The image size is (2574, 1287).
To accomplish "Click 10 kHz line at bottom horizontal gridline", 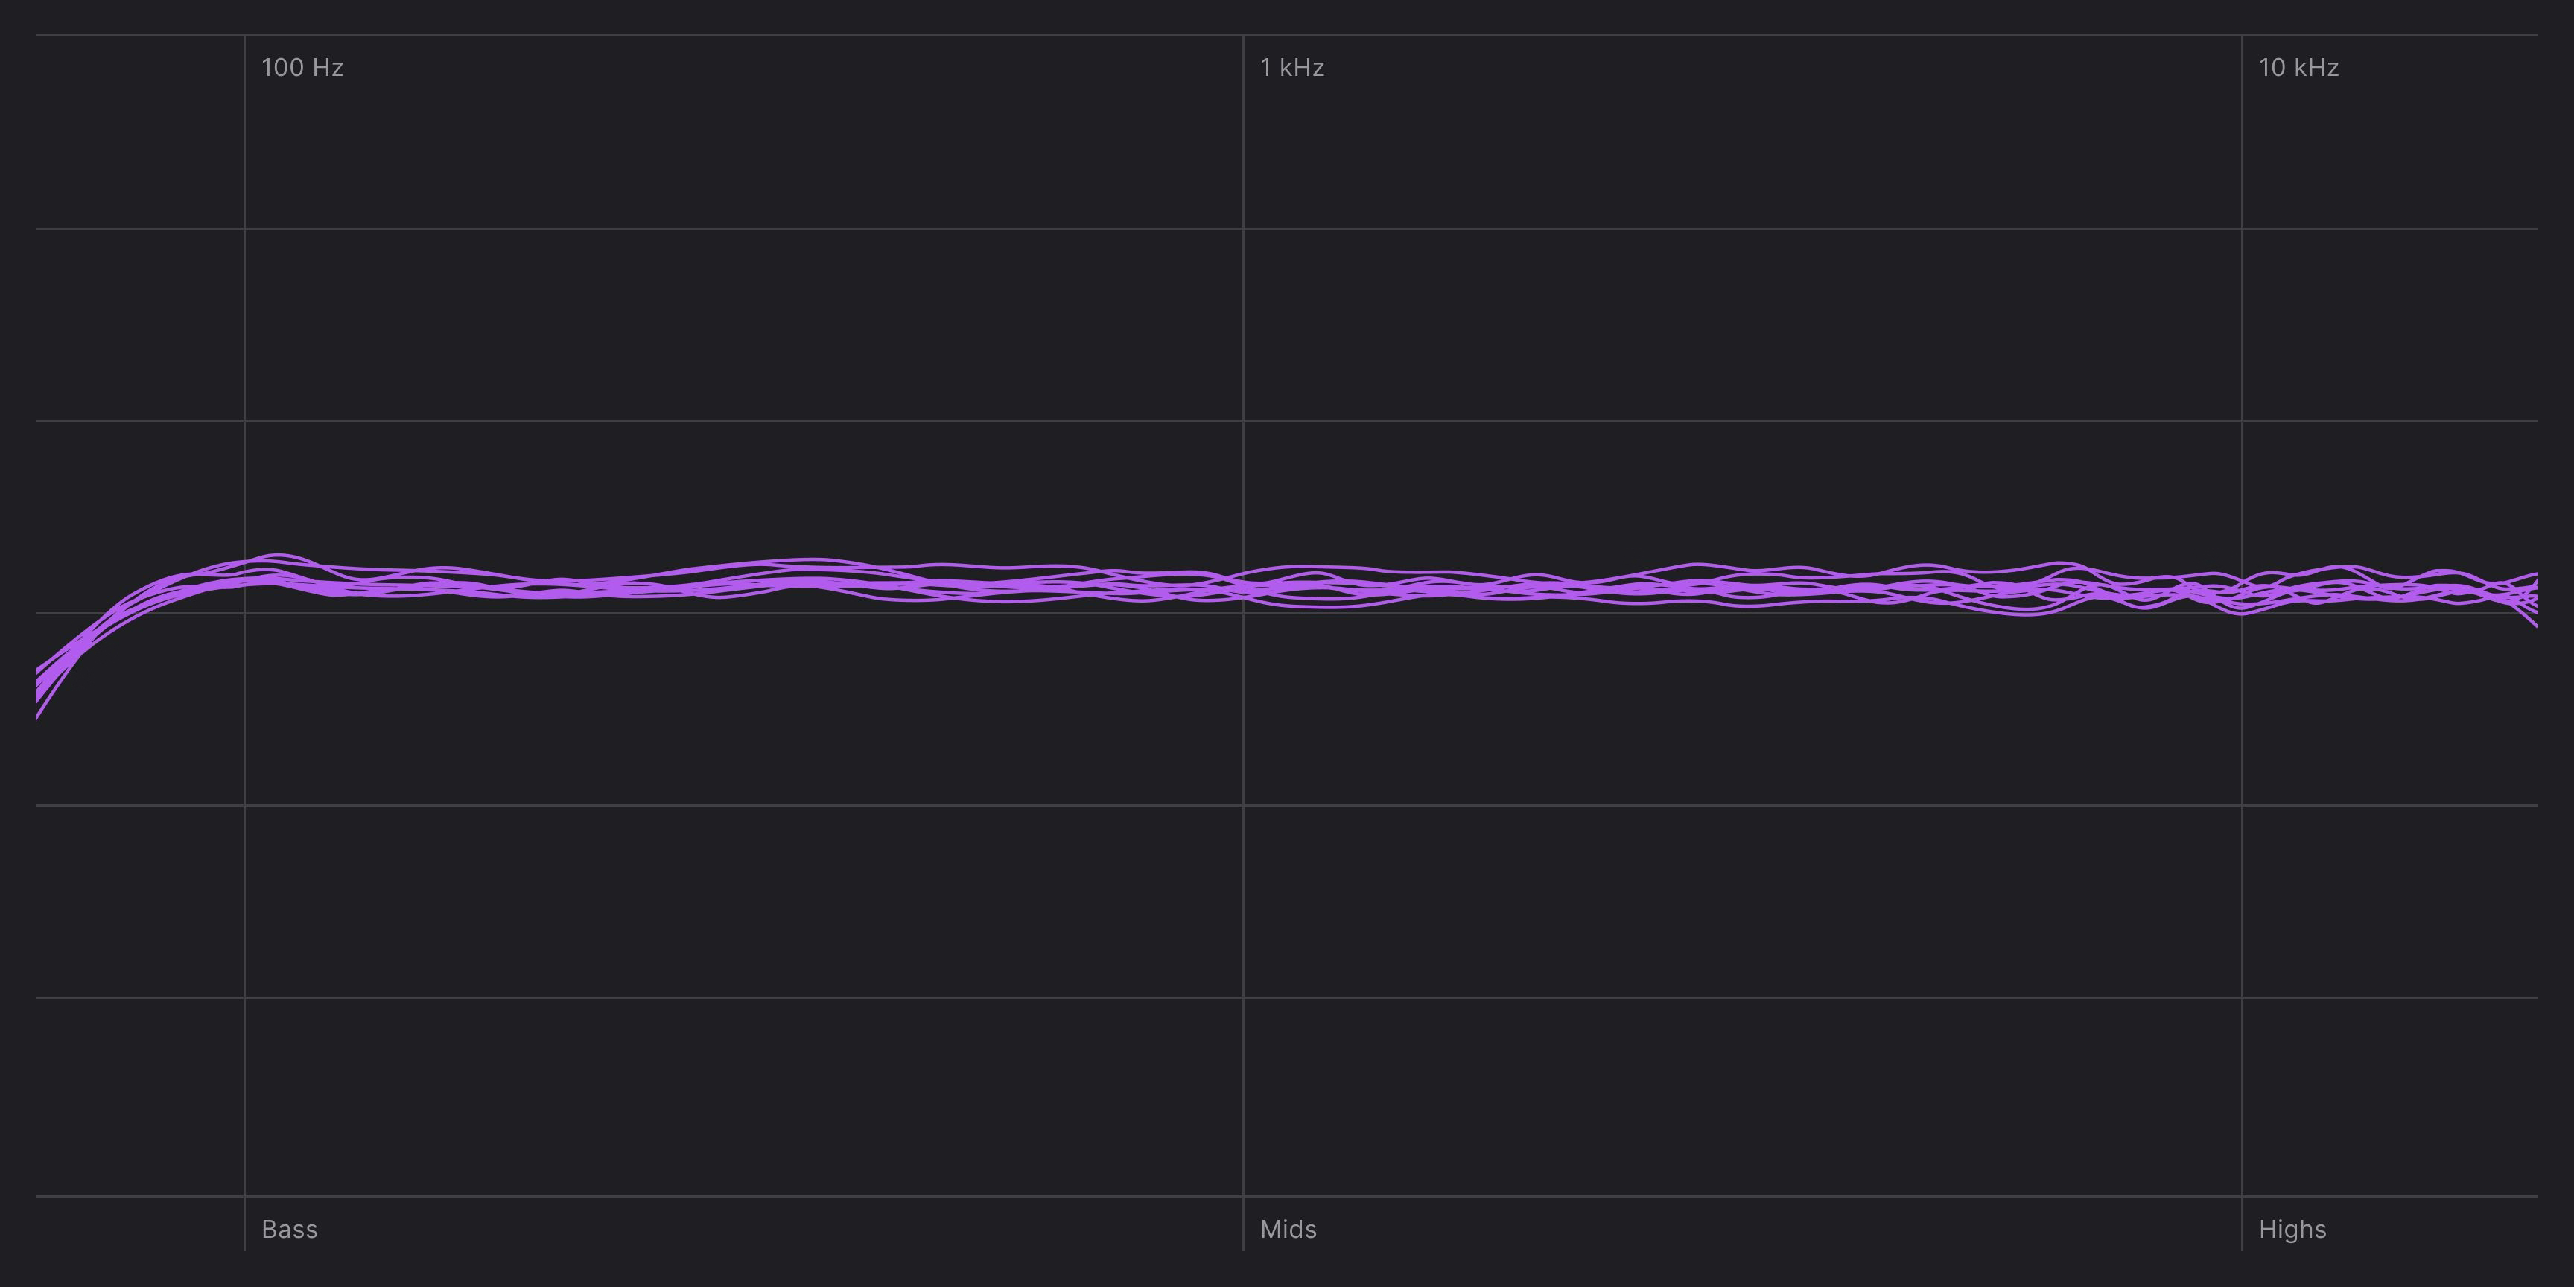I will [2241, 1196].
